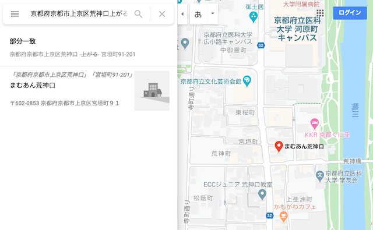Click the 部分一致 heading

[x=23, y=41]
